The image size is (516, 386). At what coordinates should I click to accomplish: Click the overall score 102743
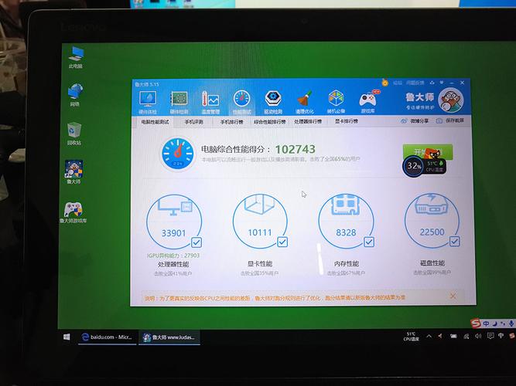[x=296, y=150]
